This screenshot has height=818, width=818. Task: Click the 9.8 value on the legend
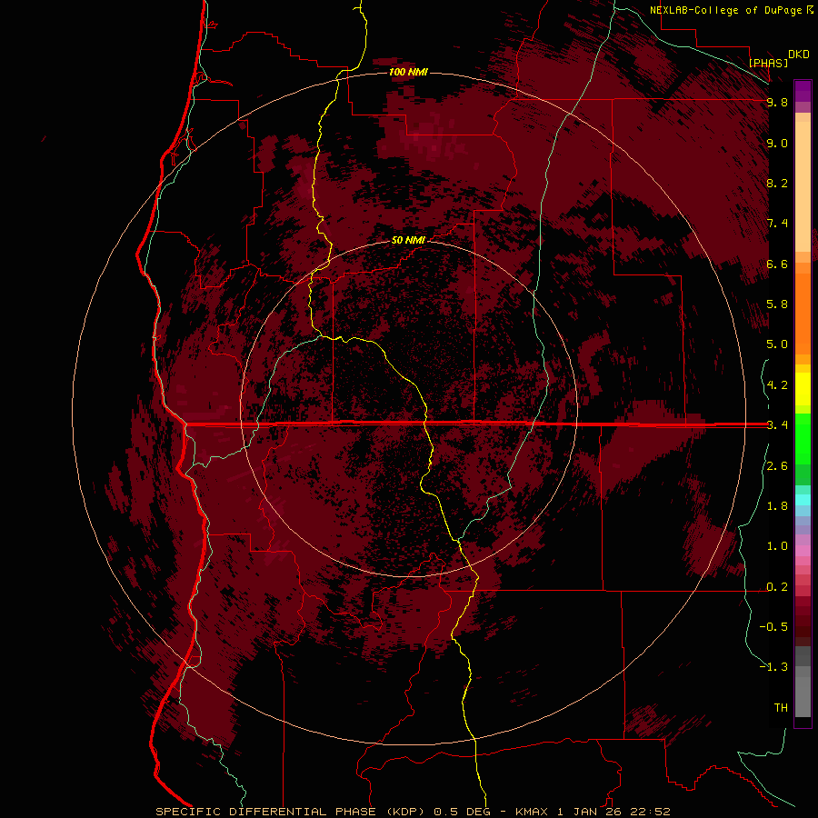777,103
